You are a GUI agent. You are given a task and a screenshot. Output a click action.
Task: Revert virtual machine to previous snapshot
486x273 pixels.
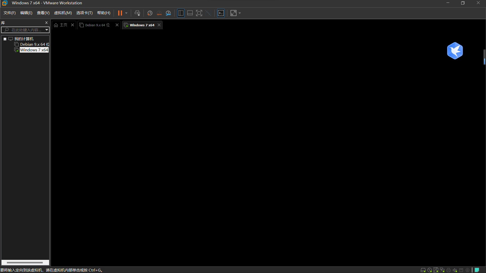pos(159,13)
